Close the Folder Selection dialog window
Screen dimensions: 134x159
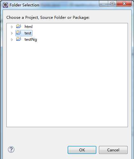[124, 4]
